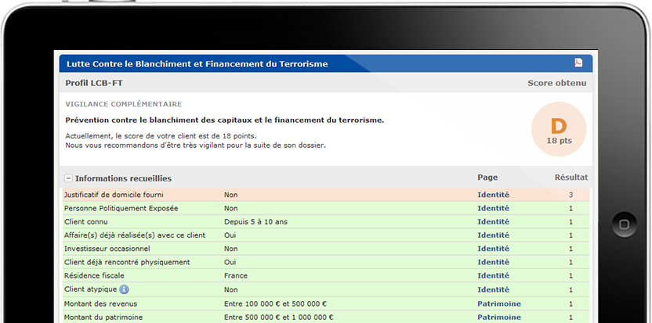Tap the tablet home button
The height and width of the screenshot is (323, 652).
pyautogui.click(x=624, y=224)
